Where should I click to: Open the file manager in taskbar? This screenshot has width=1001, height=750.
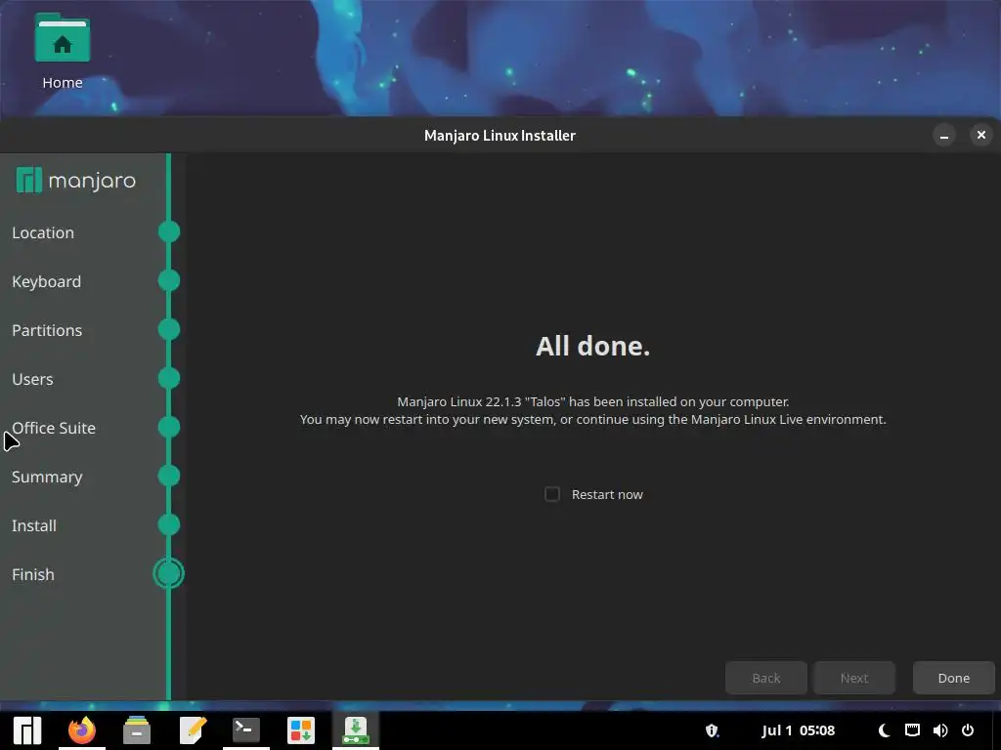point(137,730)
